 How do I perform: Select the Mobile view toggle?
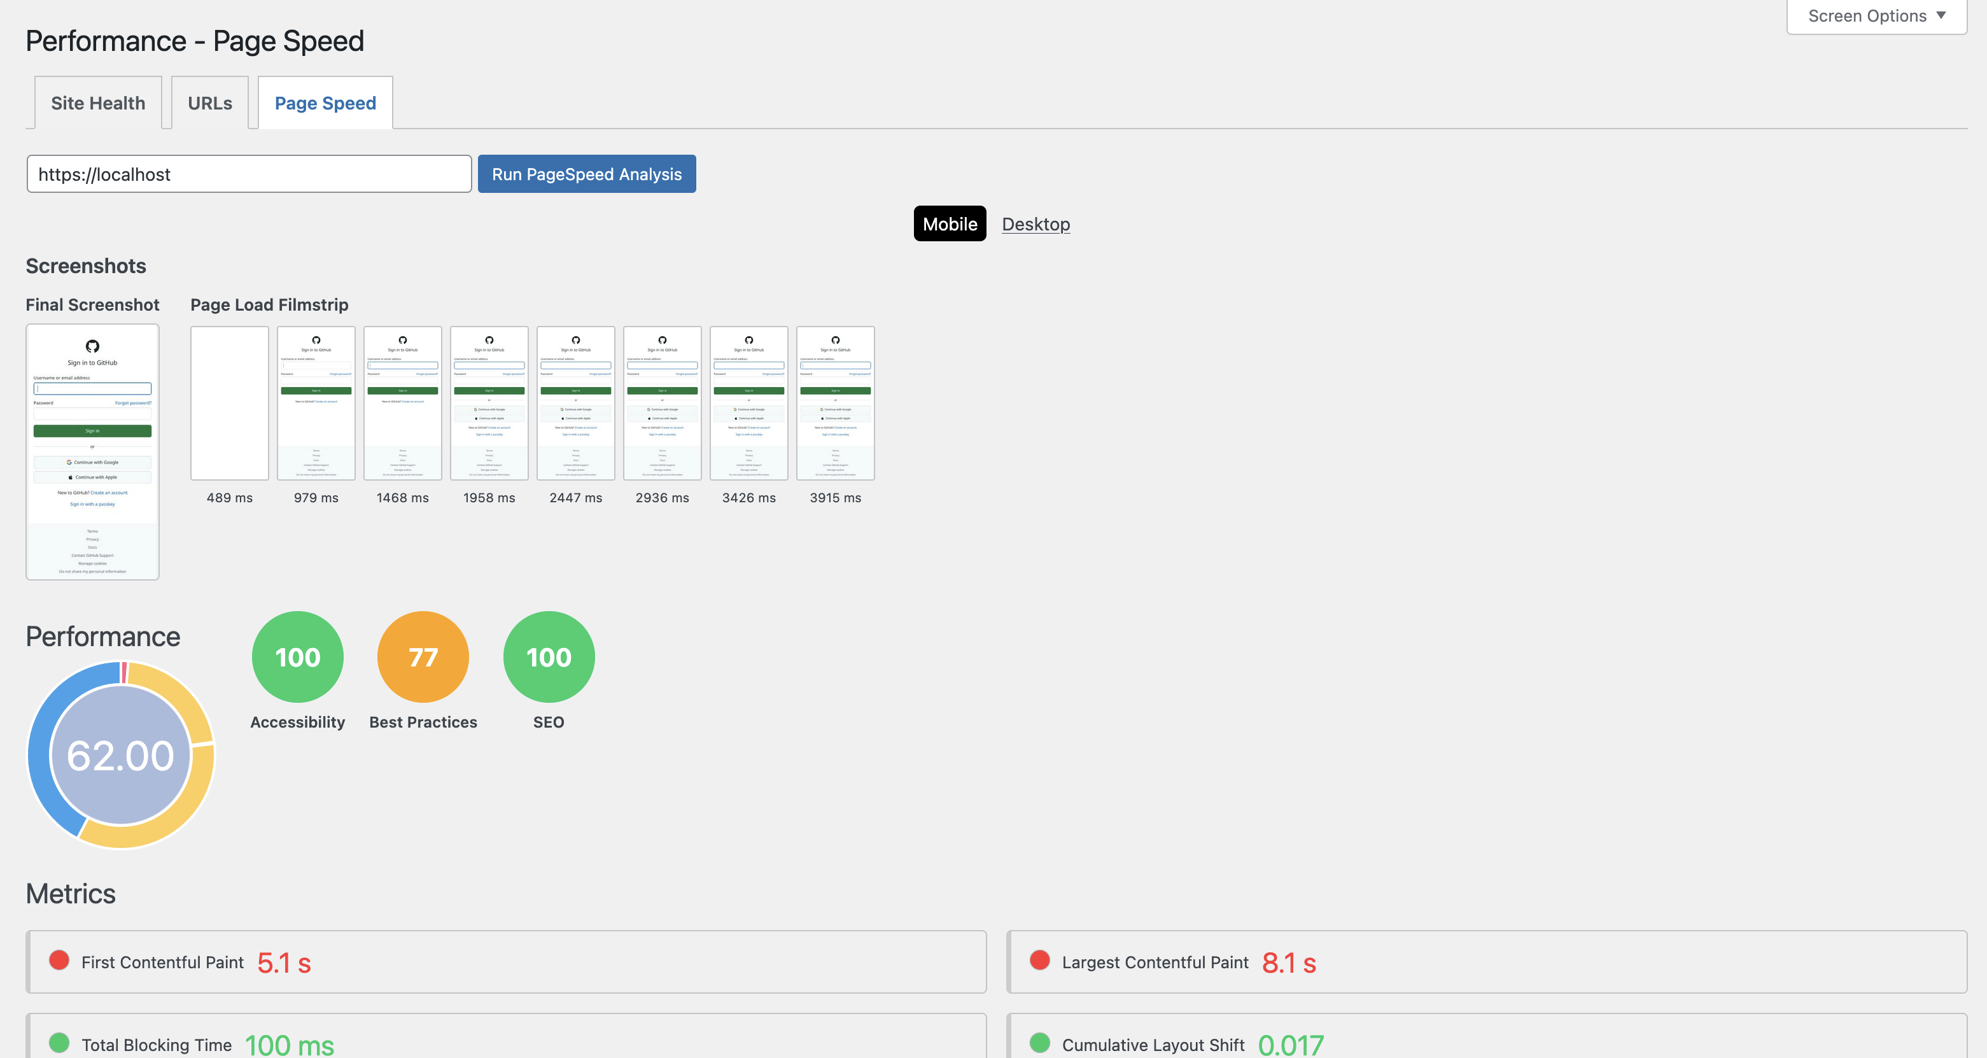pos(950,224)
